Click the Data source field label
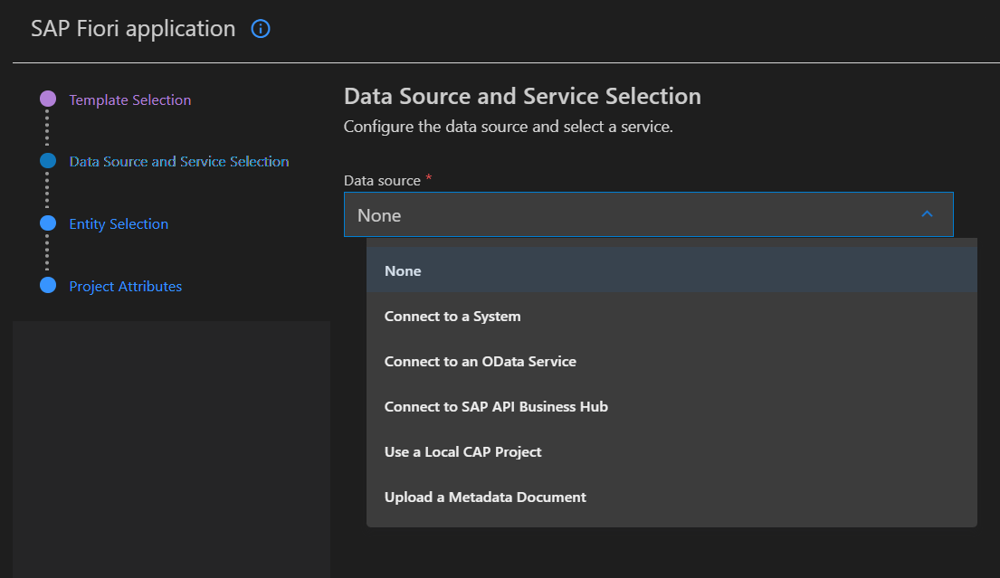 (x=382, y=180)
